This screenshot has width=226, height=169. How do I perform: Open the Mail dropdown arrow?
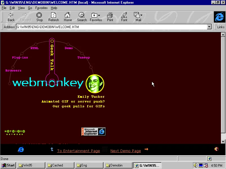[142, 15]
